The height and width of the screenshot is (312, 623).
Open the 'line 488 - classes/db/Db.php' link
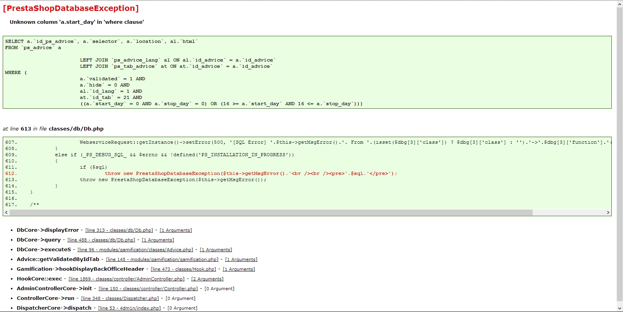click(x=101, y=240)
